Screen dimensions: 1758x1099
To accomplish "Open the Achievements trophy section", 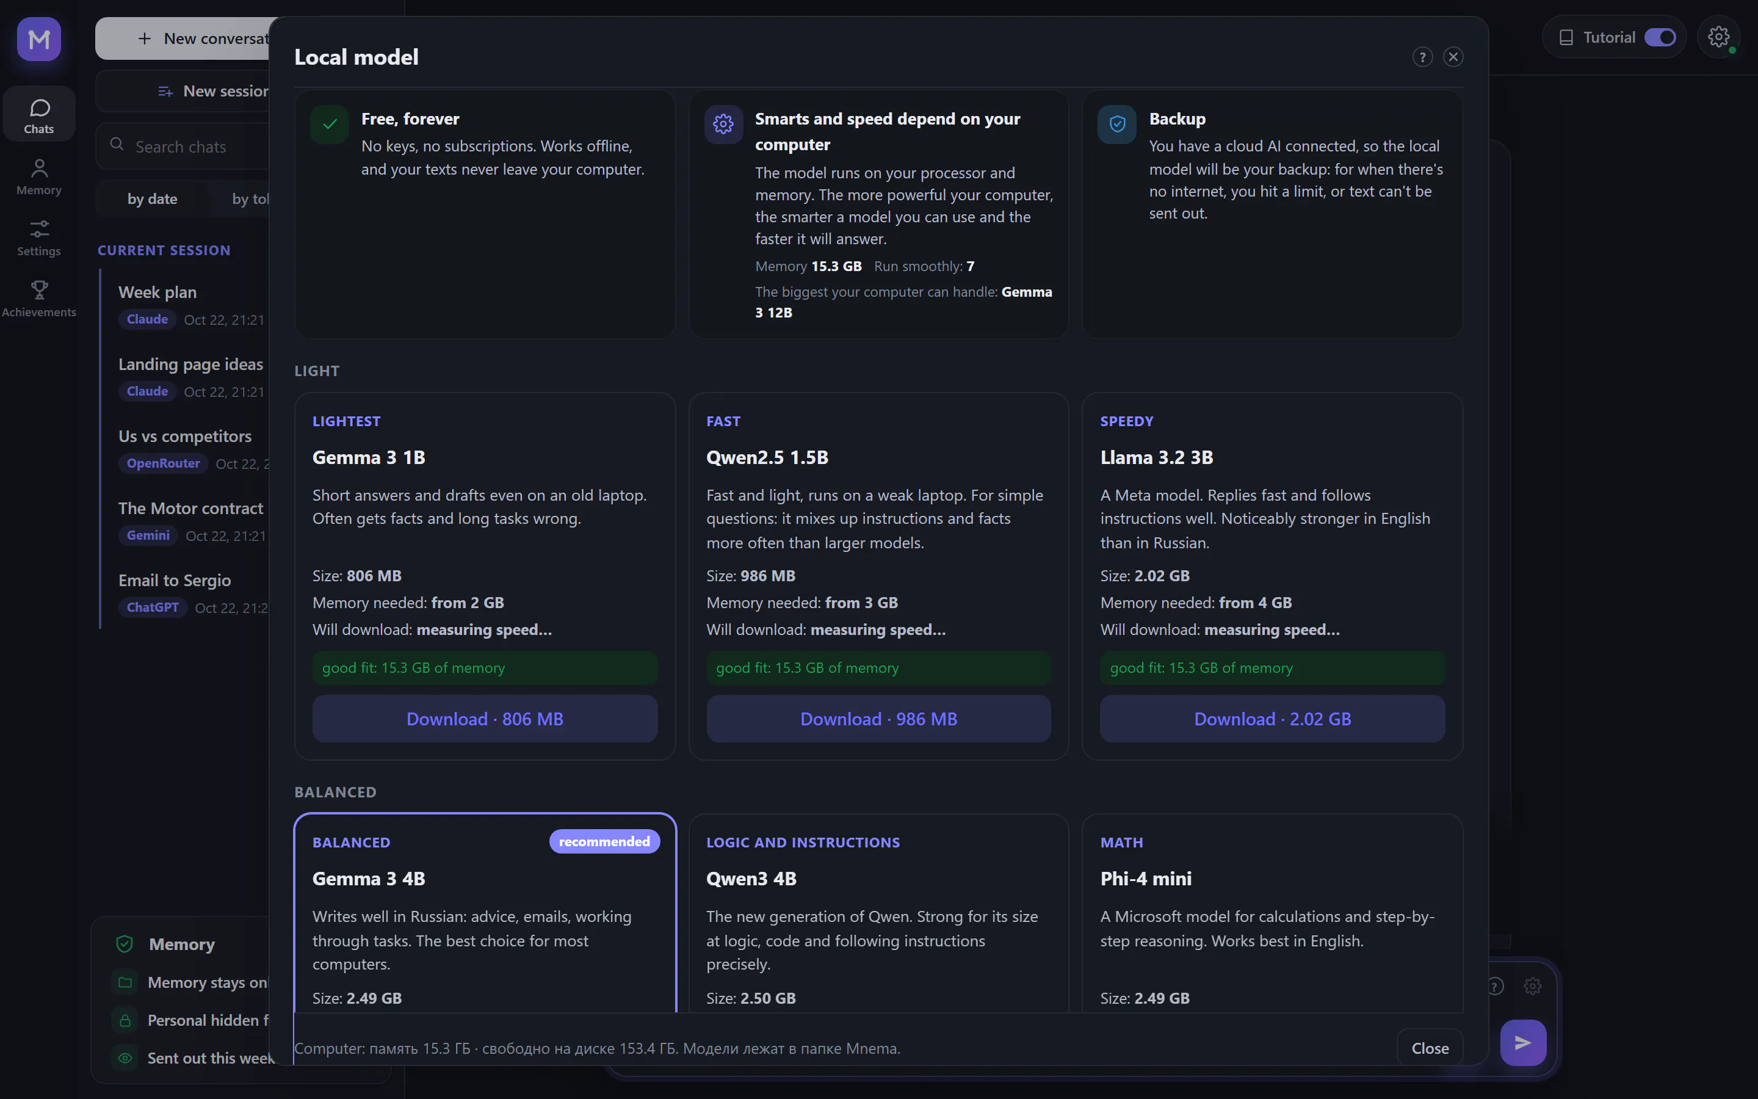I will click(x=39, y=299).
